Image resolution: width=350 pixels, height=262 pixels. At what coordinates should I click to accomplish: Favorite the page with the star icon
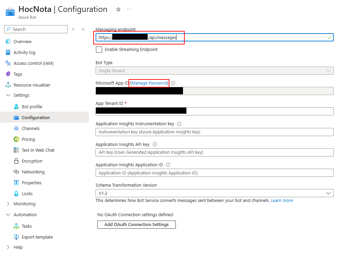(x=118, y=10)
